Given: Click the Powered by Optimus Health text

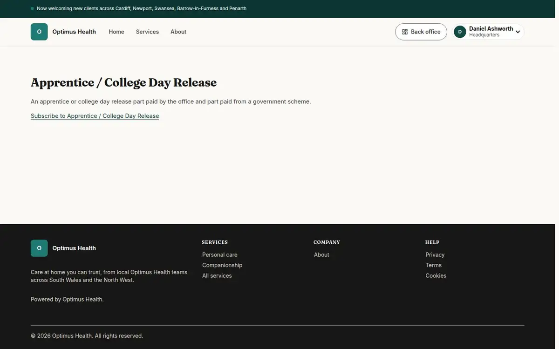Looking at the screenshot, I should point(67,299).
